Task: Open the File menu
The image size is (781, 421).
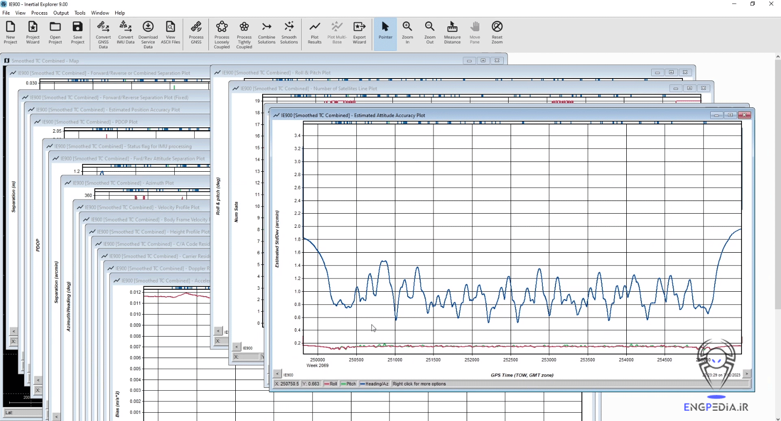Action: pyautogui.click(x=6, y=13)
